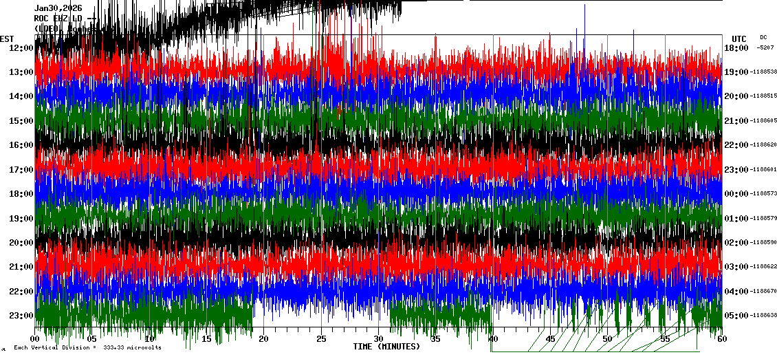The image size is (777, 357).
Task: Click the 25 minute axis tick label
Action: [x=321, y=339]
